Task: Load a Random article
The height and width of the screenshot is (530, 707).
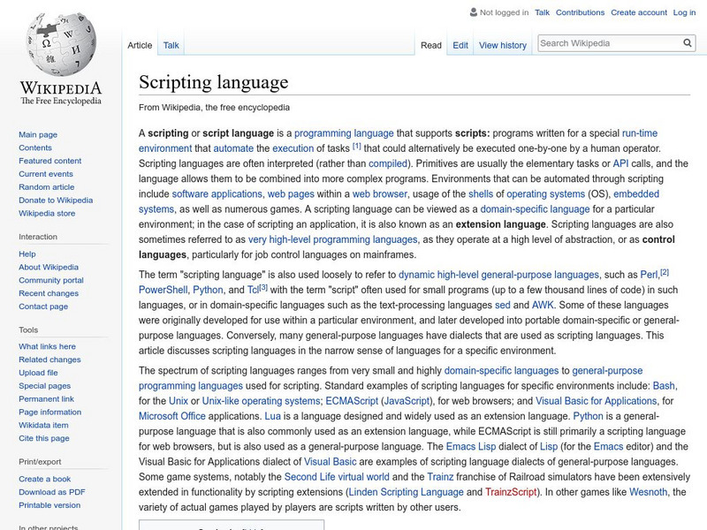Action: coord(47,186)
